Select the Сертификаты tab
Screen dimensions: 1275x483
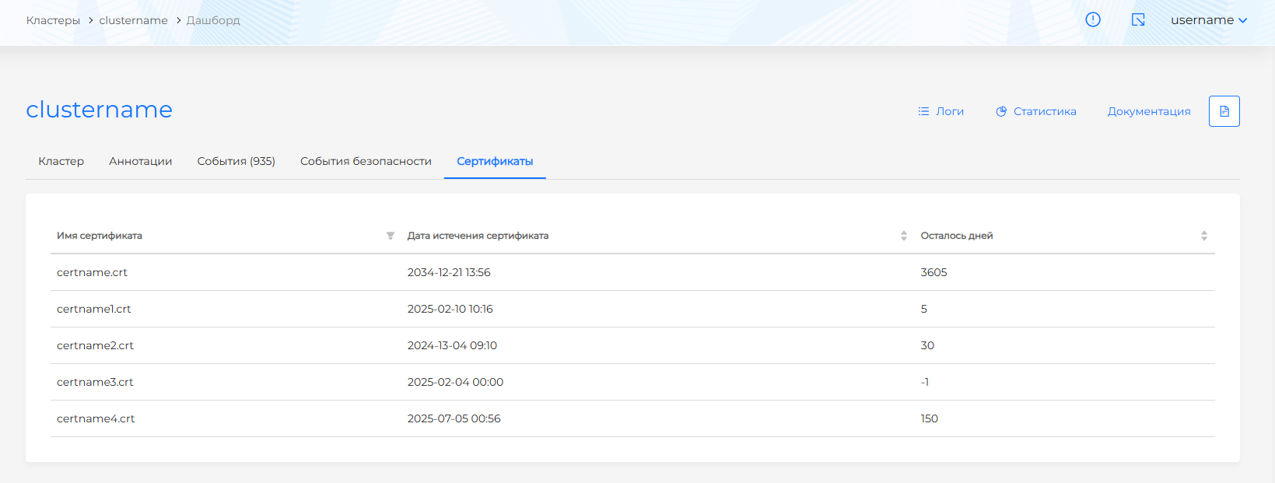coord(495,161)
